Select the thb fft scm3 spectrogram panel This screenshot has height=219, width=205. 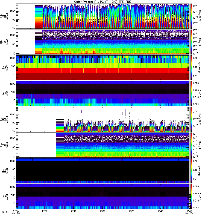[x=102, y=42]
